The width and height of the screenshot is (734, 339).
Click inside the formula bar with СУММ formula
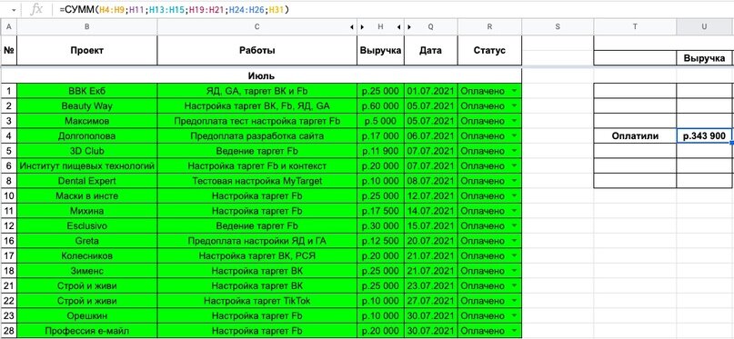click(393, 9)
